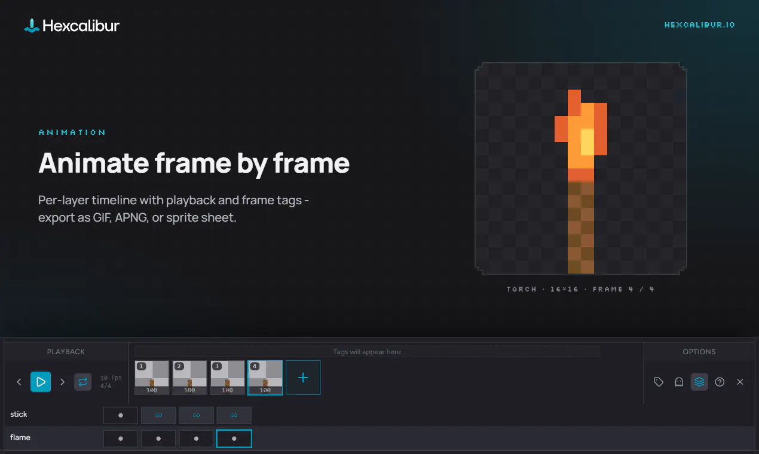Viewport: 759px width, 454px height.
Task: Select the flame layer row
Action: pyautogui.click(x=379, y=438)
